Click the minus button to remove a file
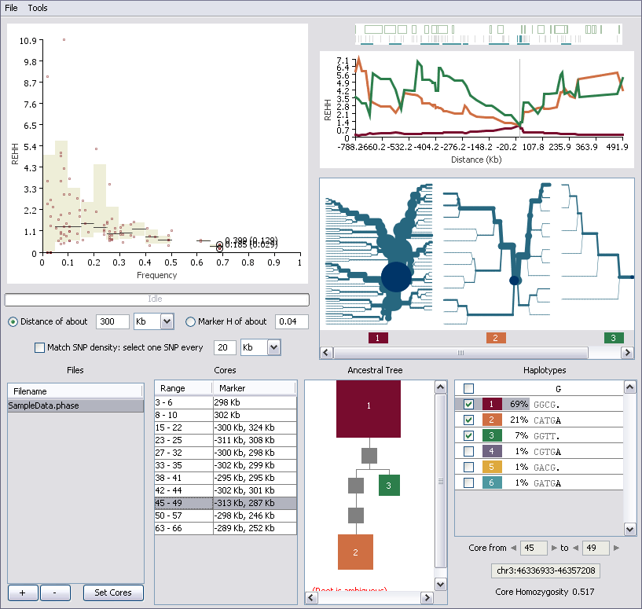The height and width of the screenshot is (609, 642). (55, 592)
